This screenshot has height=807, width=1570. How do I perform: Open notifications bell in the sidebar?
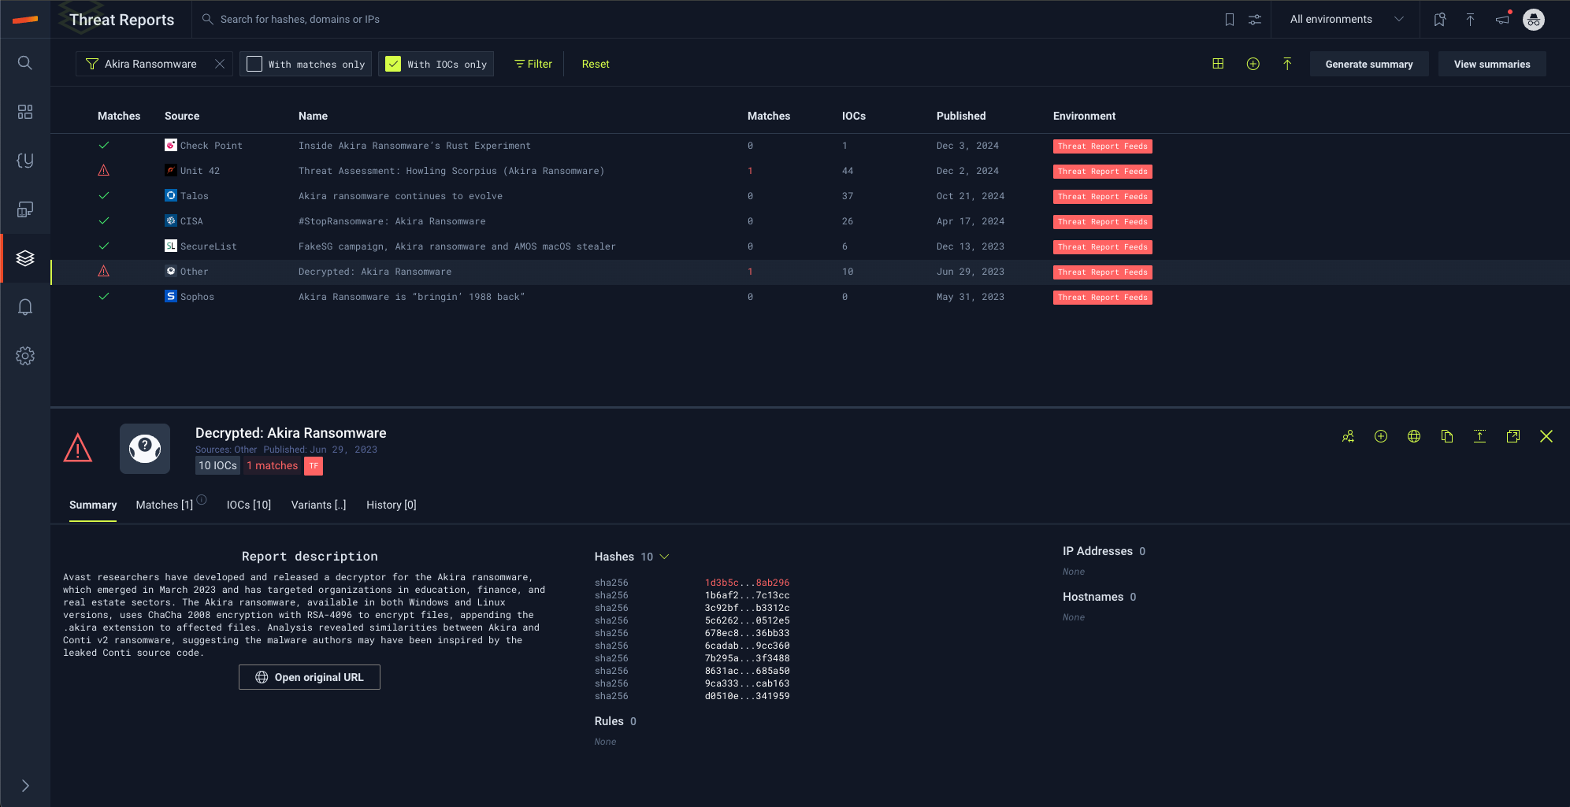click(25, 307)
